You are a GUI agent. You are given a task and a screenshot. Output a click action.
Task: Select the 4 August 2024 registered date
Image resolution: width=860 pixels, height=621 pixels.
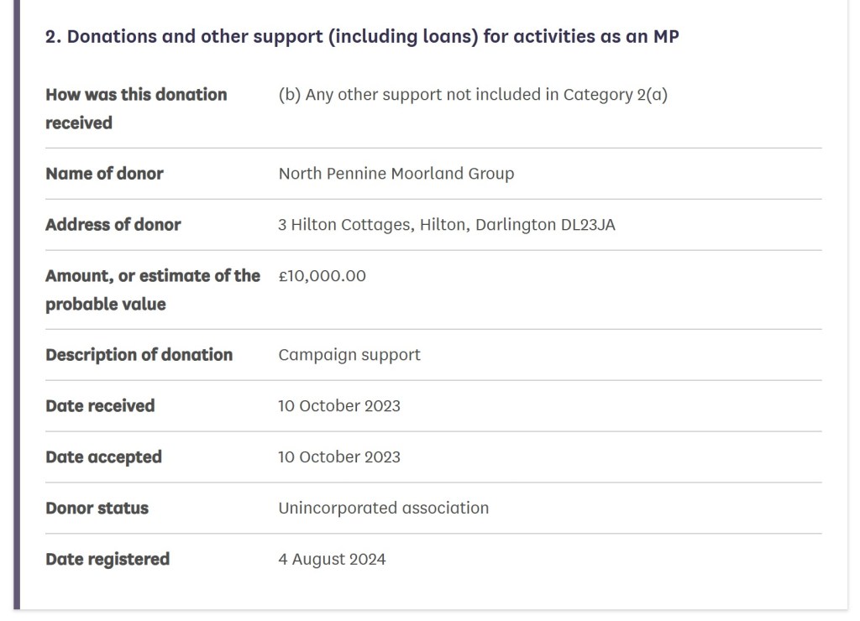pos(332,560)
